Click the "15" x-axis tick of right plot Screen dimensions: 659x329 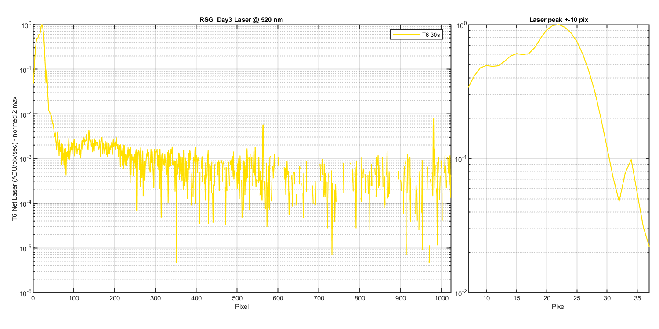pos(517,298)
